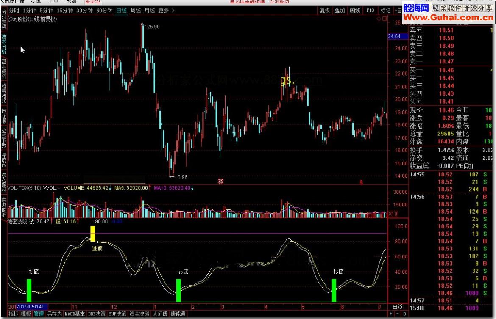Open the 分时走势 sidebar tab

(x=4, y=19)
